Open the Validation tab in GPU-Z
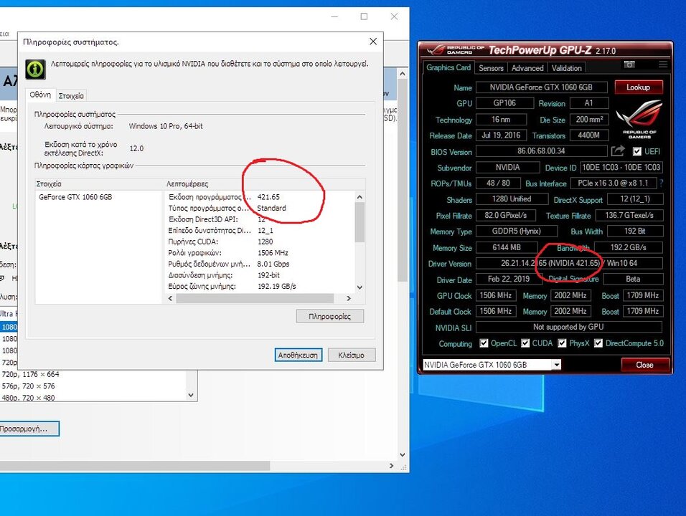This screenshot has height=516, width=686. click(566, 68)
